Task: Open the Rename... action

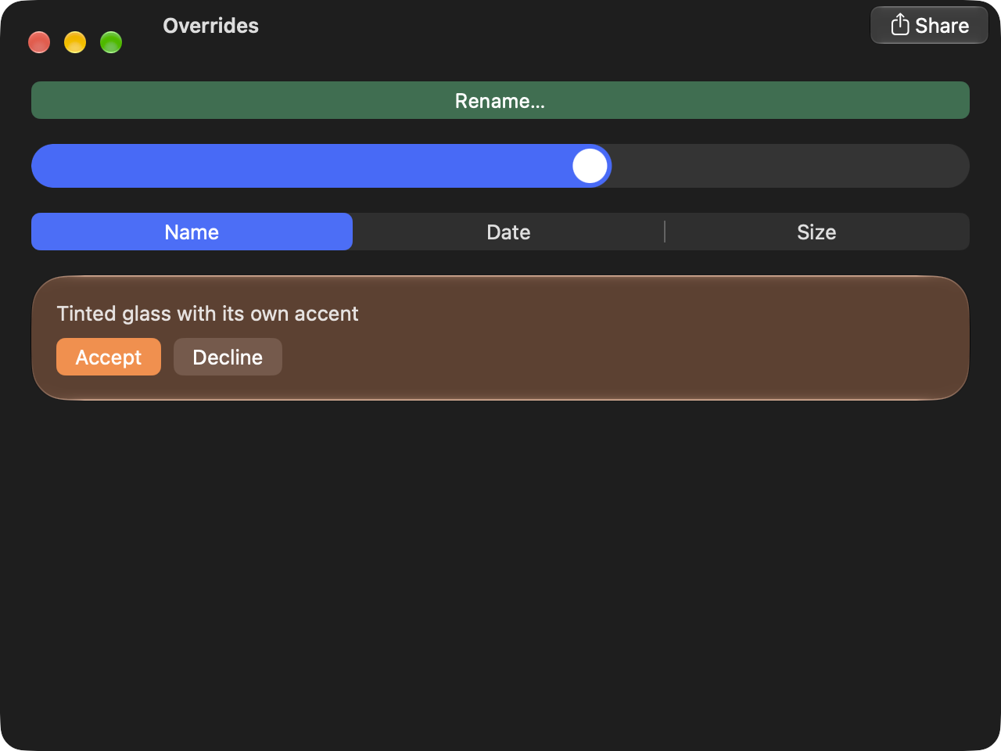Action: point(500,100)
